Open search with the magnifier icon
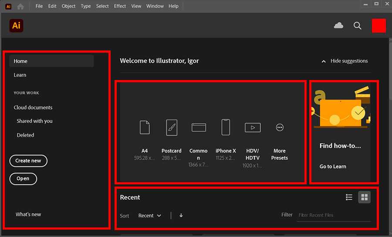 point(358,26)
